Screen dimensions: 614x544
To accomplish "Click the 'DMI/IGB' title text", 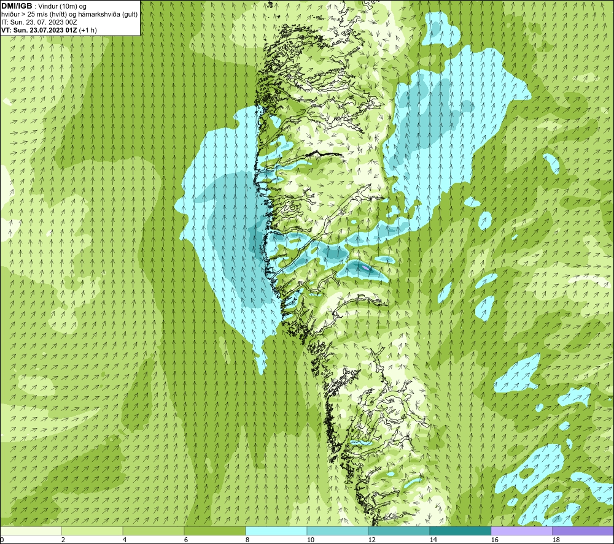I will pos(17,6).
